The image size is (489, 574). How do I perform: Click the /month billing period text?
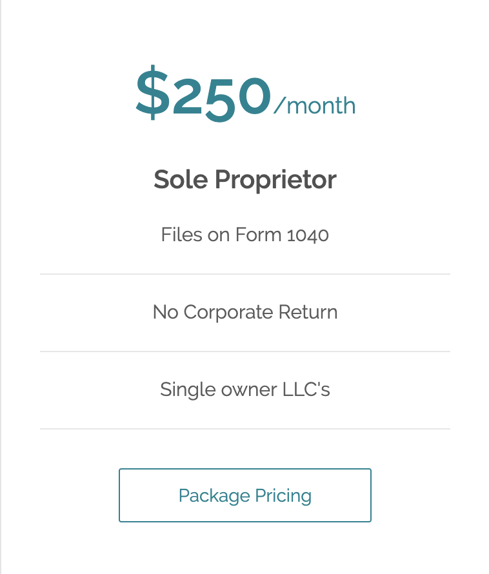point(314,105)
